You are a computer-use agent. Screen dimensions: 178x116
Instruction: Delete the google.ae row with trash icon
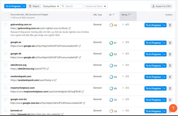pos(170,43)
